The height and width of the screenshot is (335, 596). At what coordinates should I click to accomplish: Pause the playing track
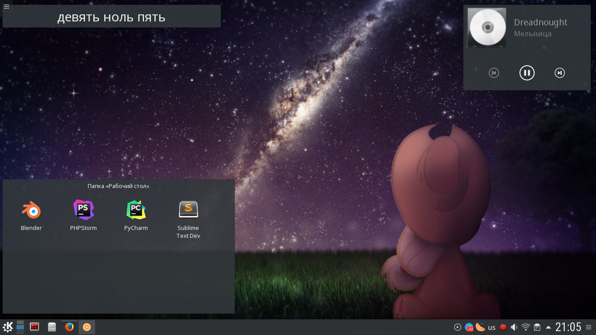point(527,73)
